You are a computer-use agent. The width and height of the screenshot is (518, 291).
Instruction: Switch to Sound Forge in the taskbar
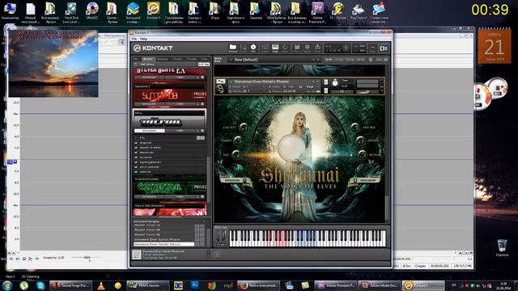pyautogui.click(x=70, y=285)
